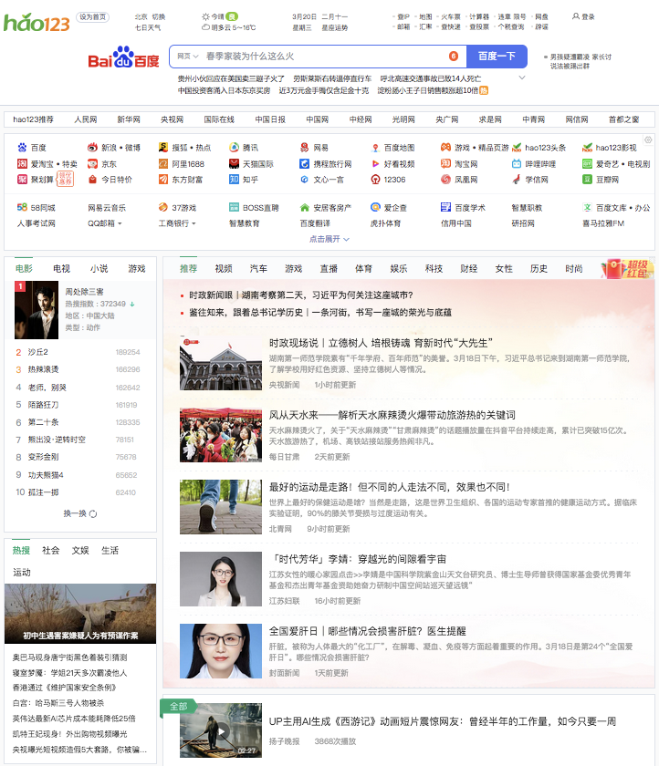The height and width of the screenshot is (766, 659).
Task: Open 周处除三害 movie poster
Action: point(37,310)
